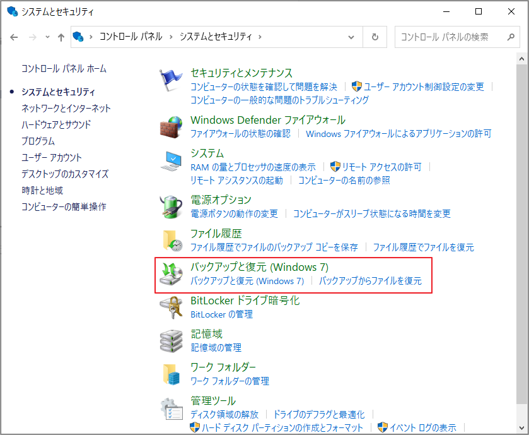
Task: Click the vertical scrollbar down arrow
Action: coord(521,429)
